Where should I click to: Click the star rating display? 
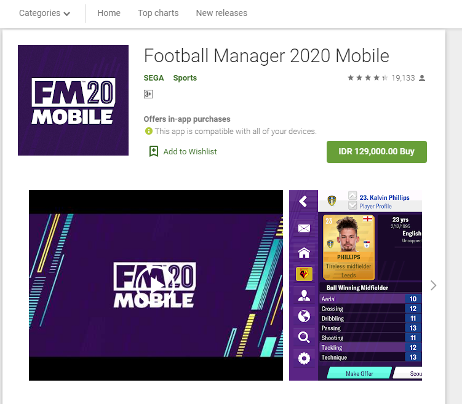pos(367,77)
